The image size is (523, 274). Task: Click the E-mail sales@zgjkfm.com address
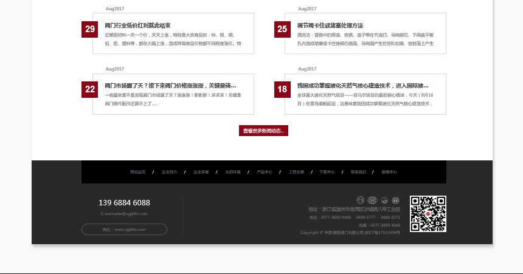tap(124, 214)
